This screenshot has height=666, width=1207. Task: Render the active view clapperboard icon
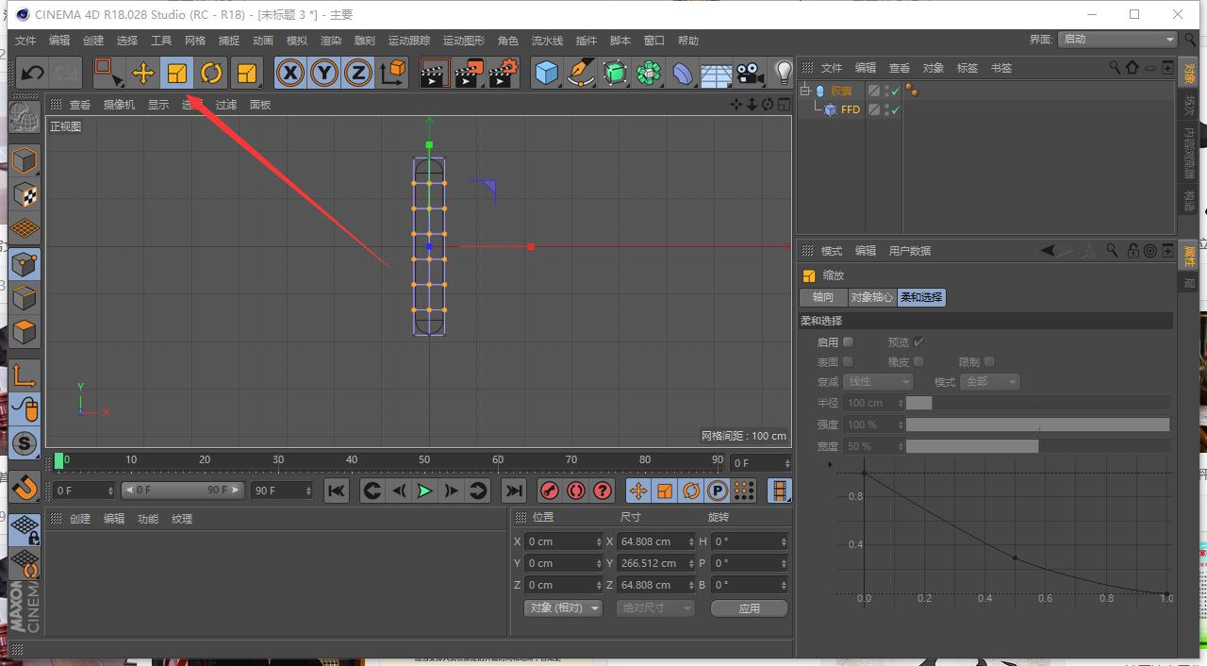coord(434,73)
